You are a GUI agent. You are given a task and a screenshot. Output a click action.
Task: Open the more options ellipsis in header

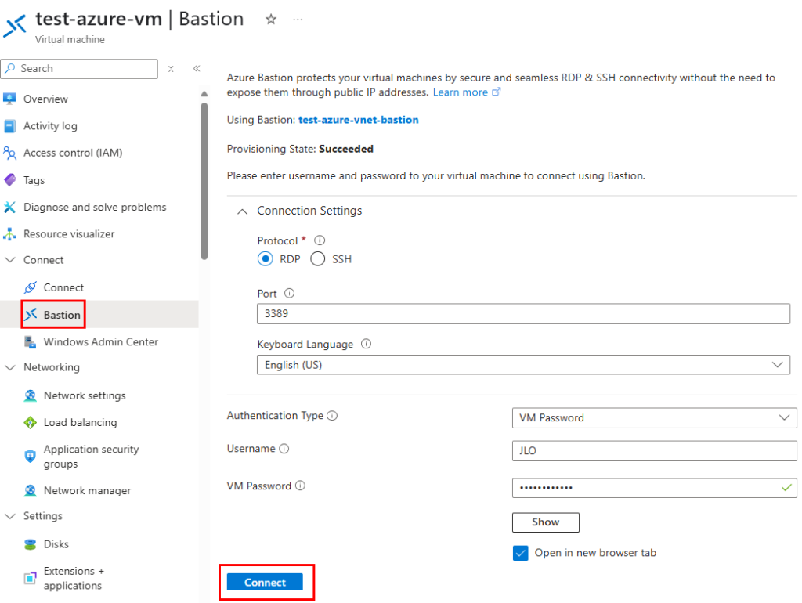coord(298,20)
